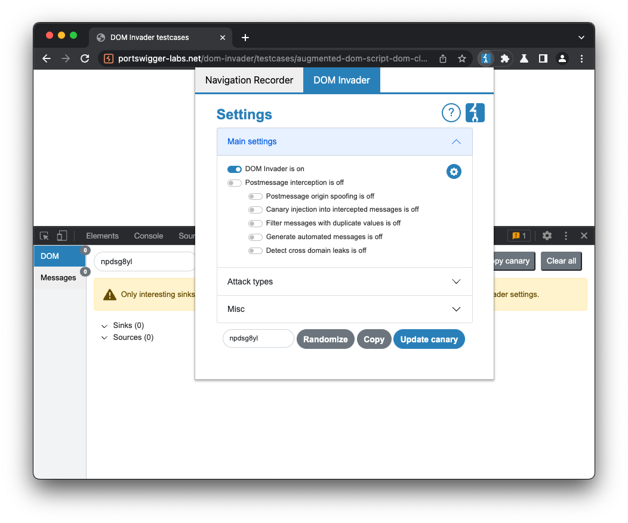Viewport: 628px width, 523px height.
Task: Open the Extensions puzzle menu
Action: pos(504,59)
